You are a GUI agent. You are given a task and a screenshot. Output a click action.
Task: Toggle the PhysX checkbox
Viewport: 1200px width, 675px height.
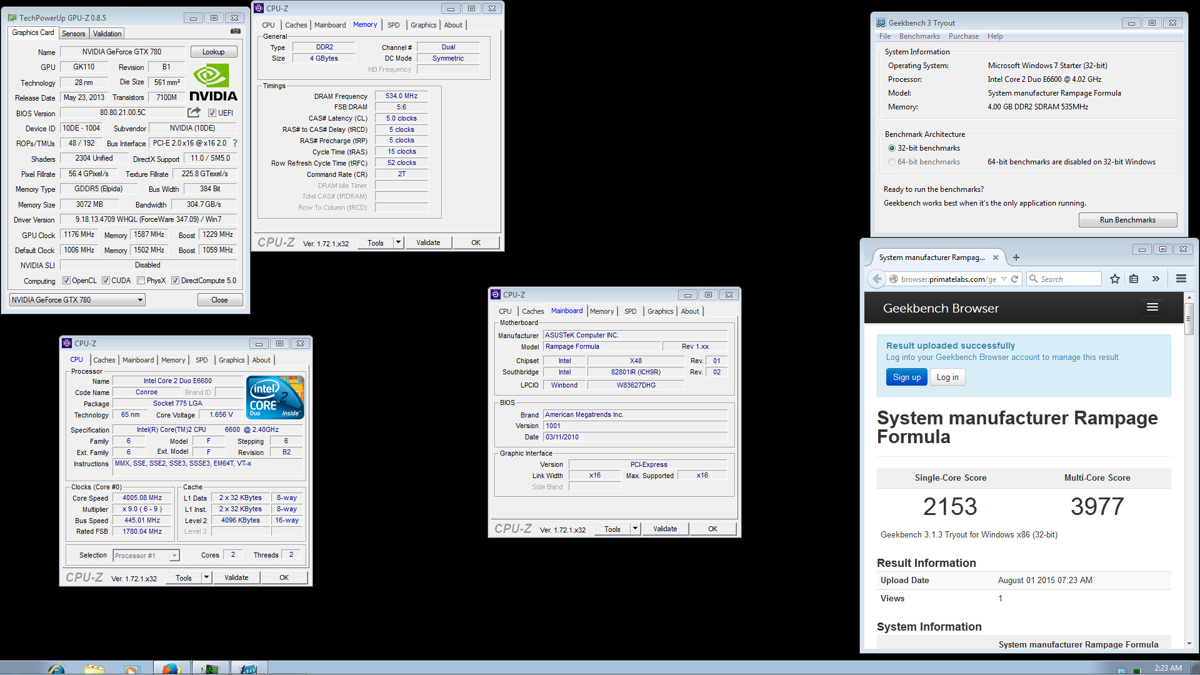coord(141,281)
